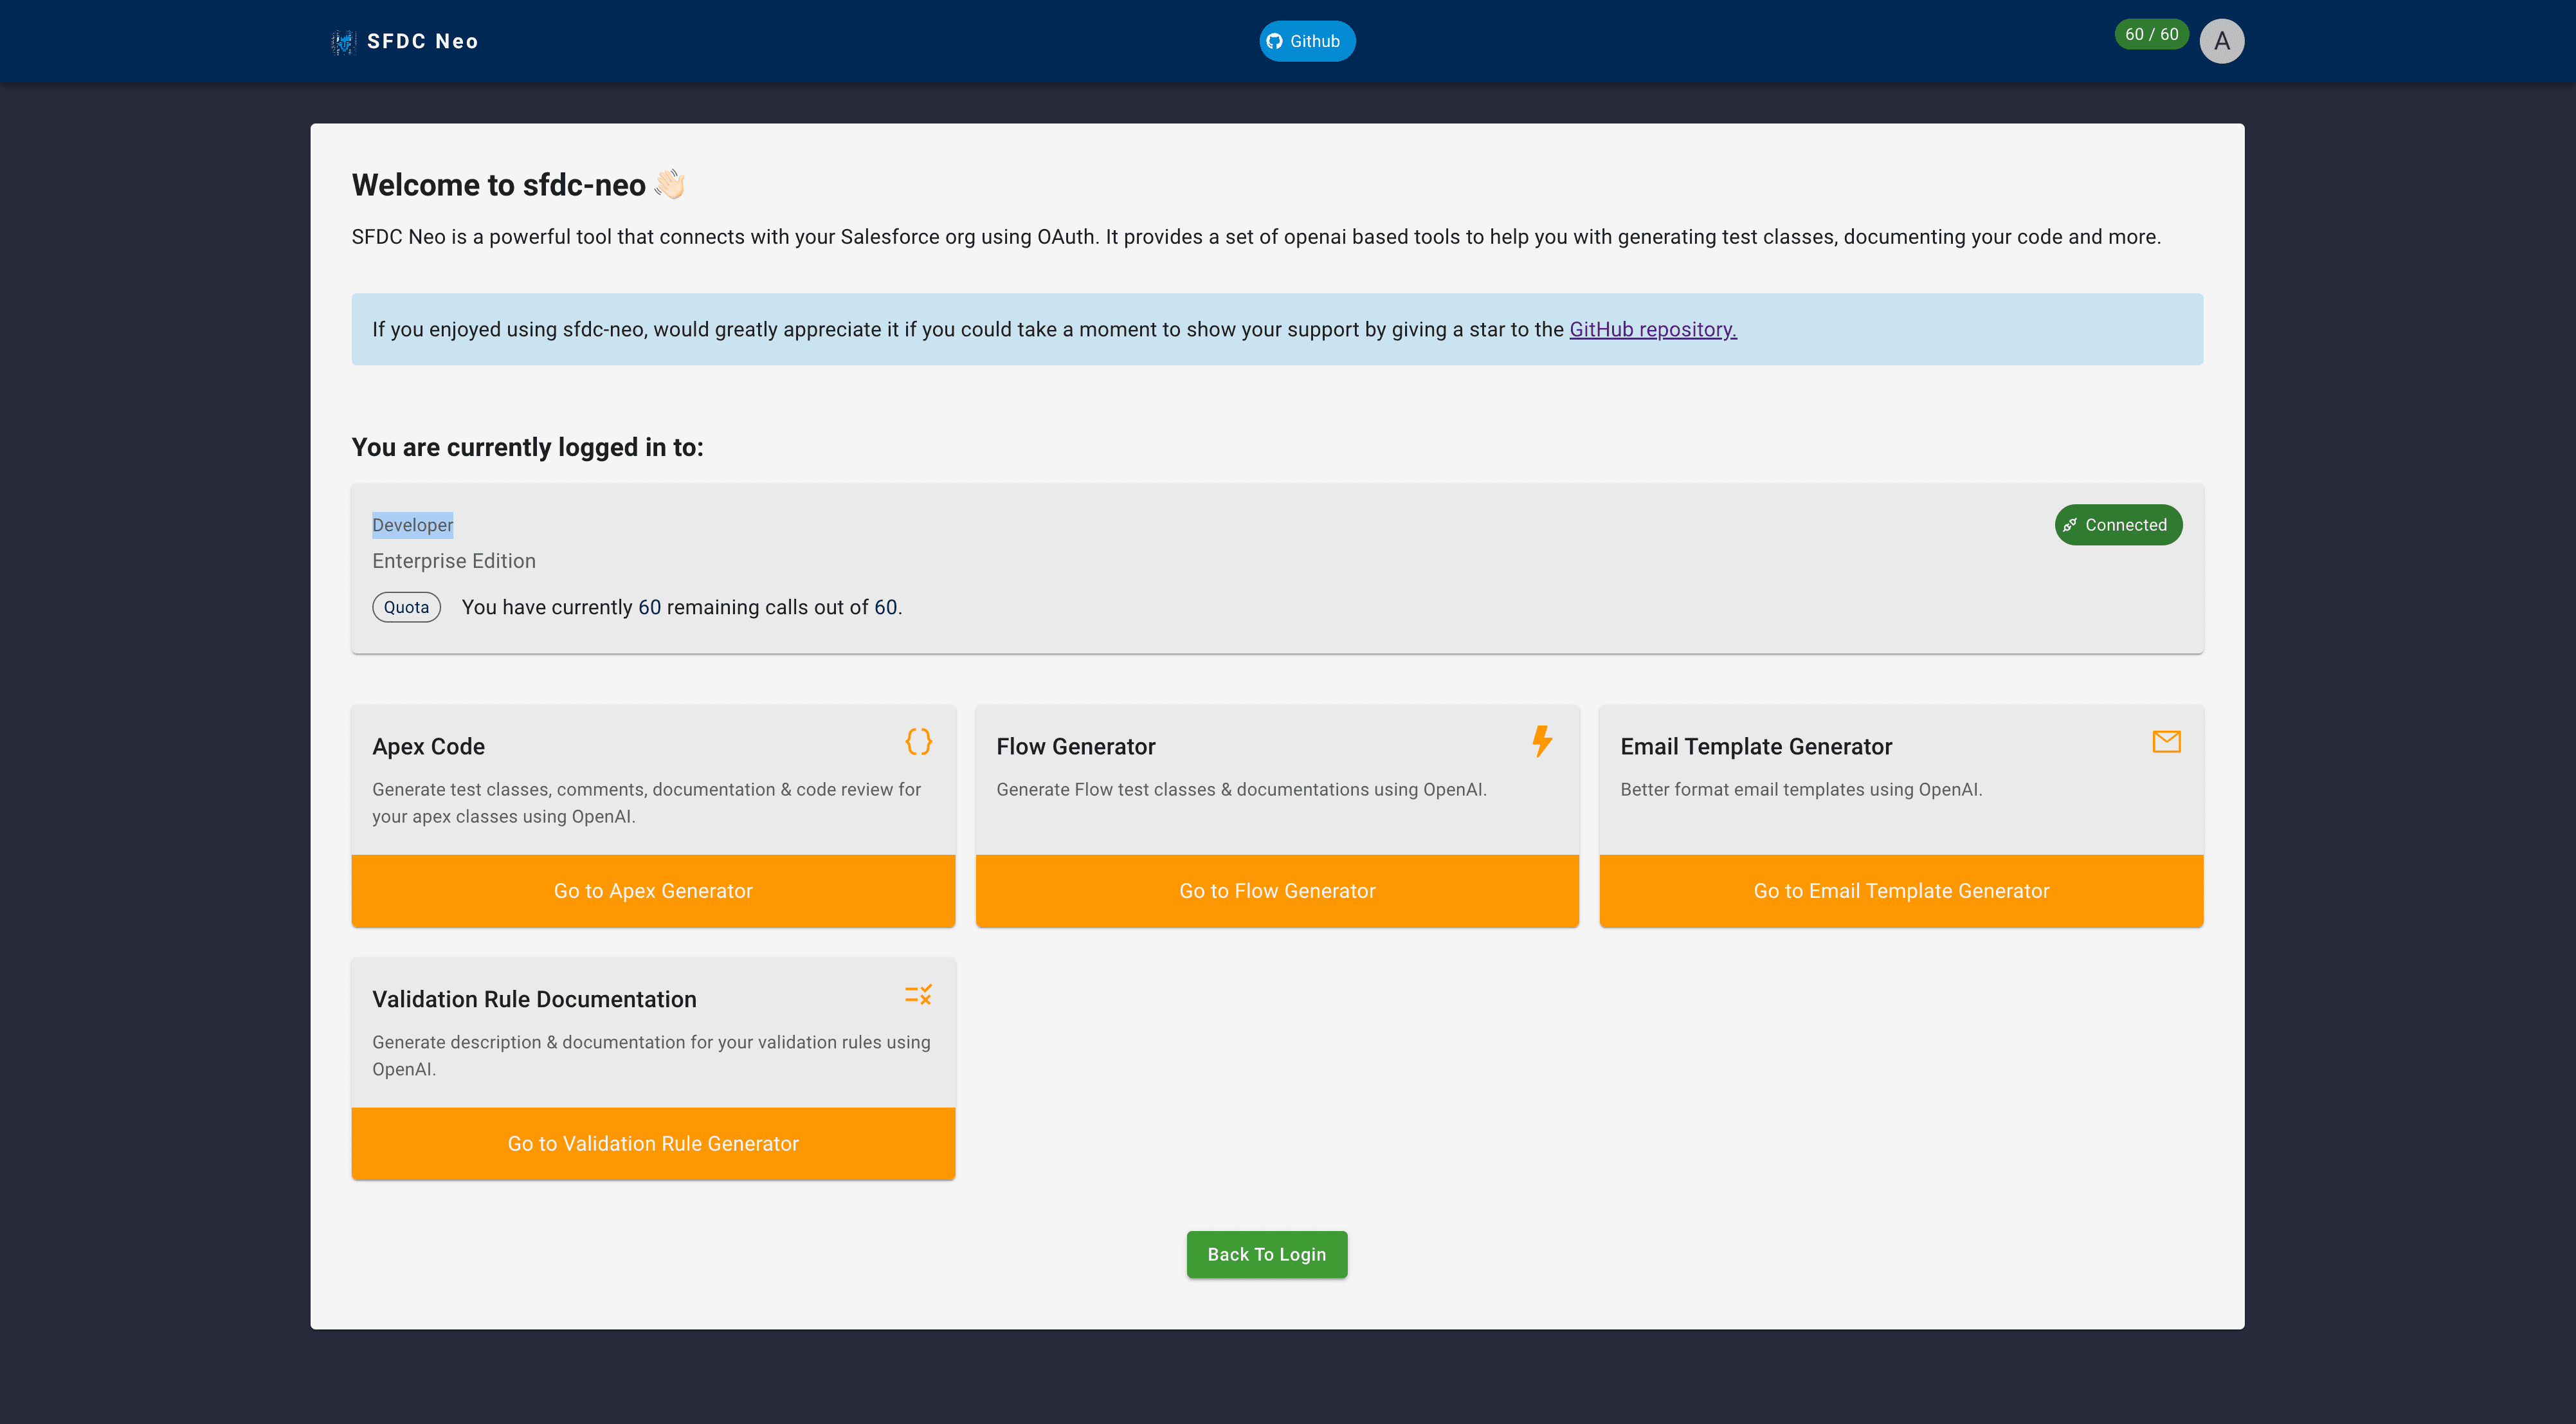Open the user avatar "A" menu
2576x1424 pixels.
point(2221,41)
